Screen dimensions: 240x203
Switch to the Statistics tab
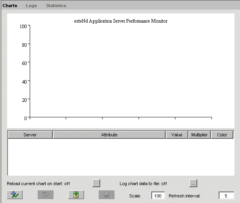pos(56,6)
